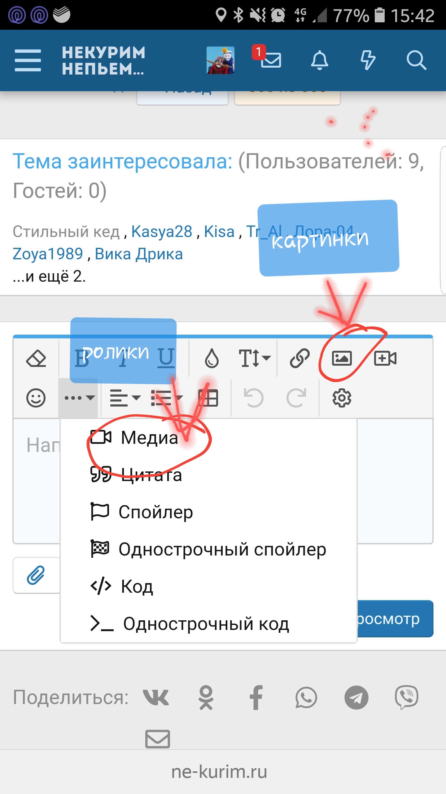Image resolution: width=446 pixels, height=794 pixels.
Task: Share via Odnoklassniki icon
Action: (206, 698)
